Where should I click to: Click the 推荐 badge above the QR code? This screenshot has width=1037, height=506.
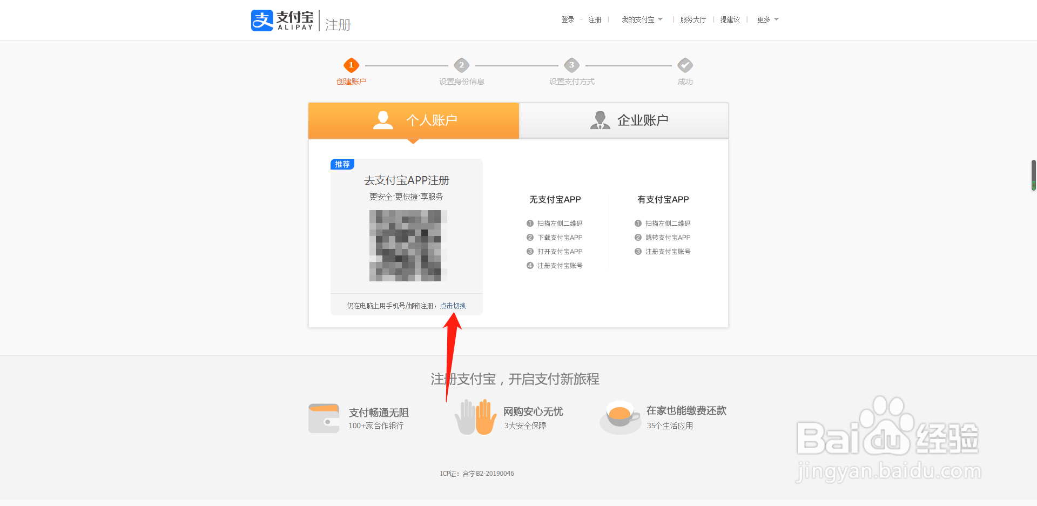pyautogui.click(x=342, y=164)
